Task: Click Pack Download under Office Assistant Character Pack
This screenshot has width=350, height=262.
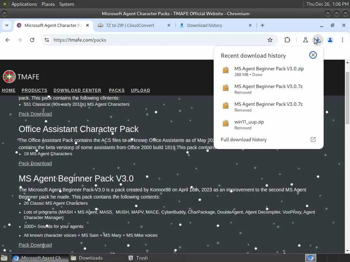Action: [35, 163]
